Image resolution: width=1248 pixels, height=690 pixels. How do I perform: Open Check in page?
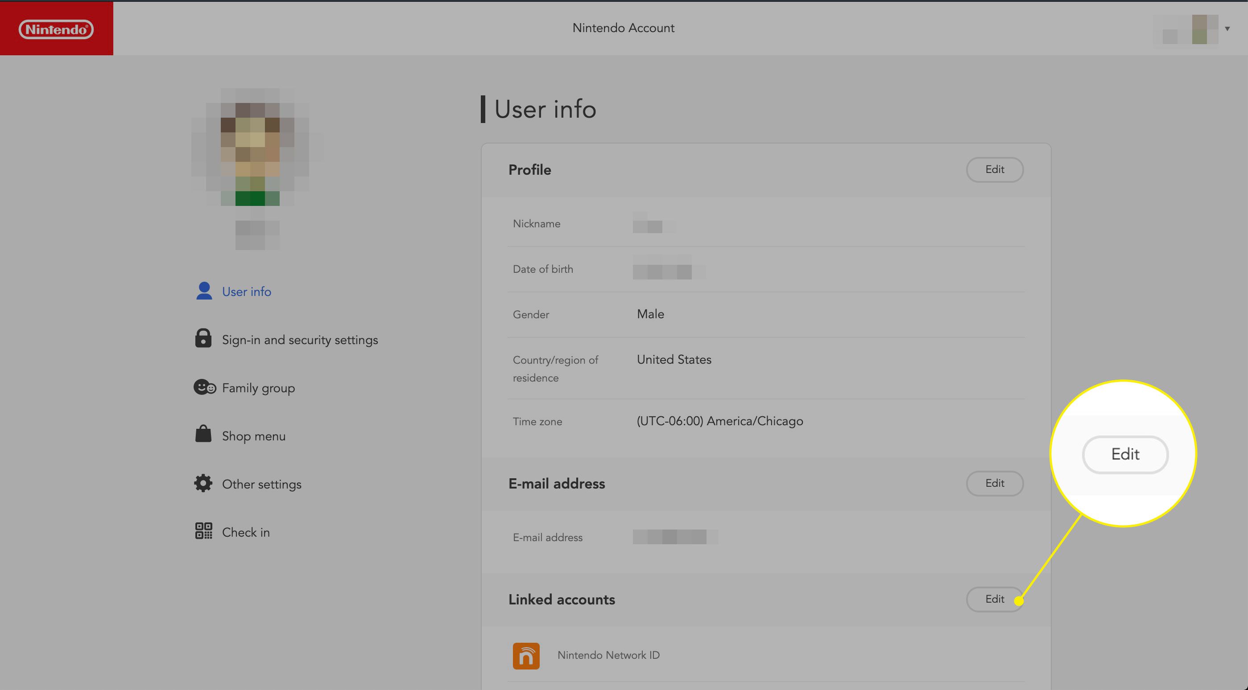(246, 532)
